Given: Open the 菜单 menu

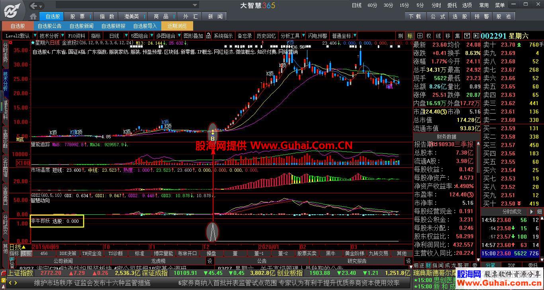Looking at the screenshot, I should pos(500,6).
